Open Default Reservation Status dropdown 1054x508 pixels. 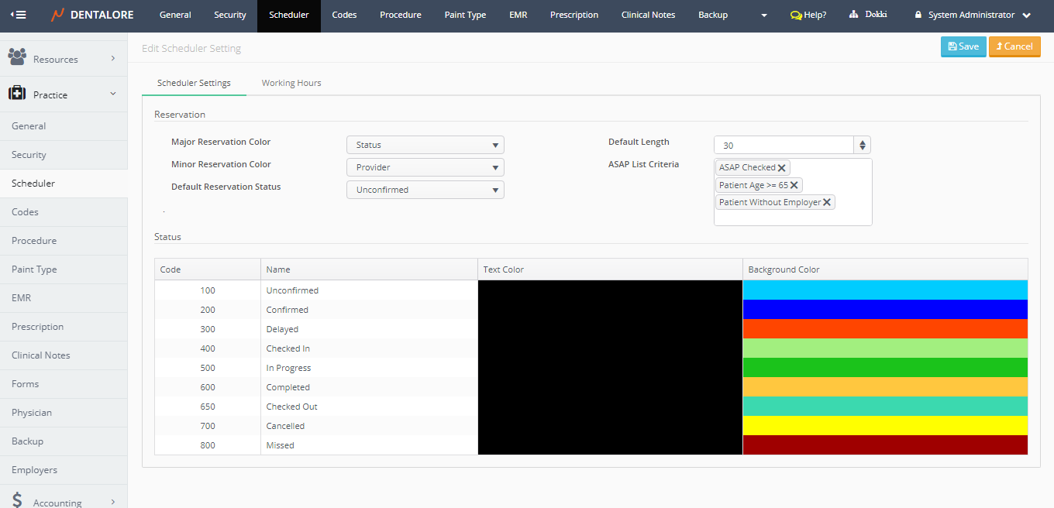click(425, 190)
